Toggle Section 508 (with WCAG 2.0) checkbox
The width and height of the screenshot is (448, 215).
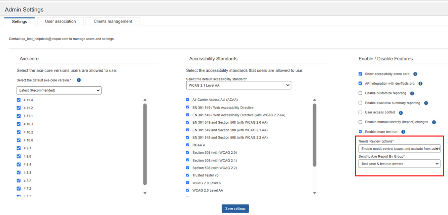(188, 153)
